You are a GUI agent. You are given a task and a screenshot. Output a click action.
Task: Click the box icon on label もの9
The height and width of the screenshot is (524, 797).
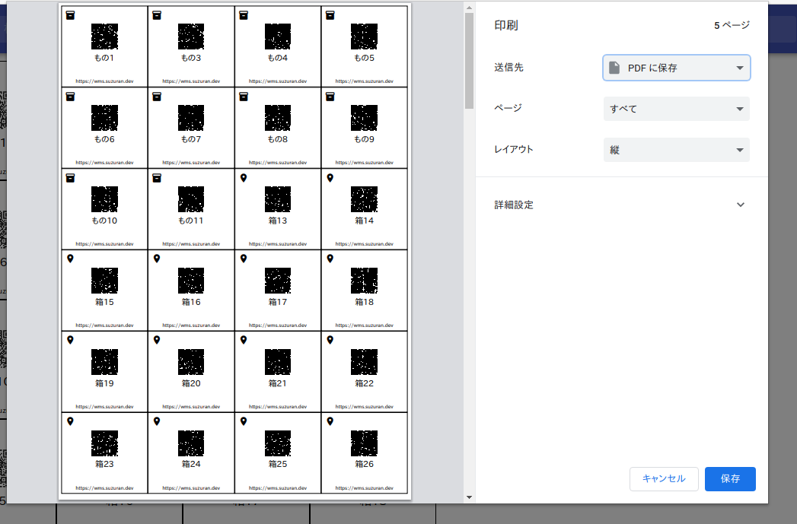point(330,97)
